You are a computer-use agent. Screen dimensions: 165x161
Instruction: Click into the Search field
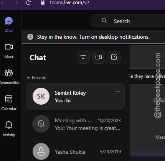click(x=128, y=21)
